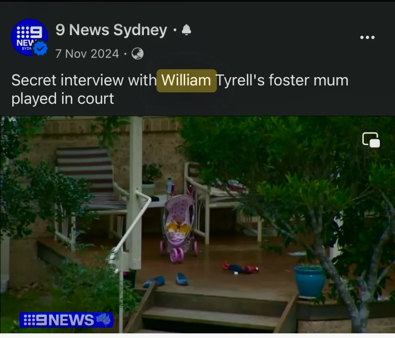
Task: Click the post date 7 Nov 2024
Action: coord(87,54)
